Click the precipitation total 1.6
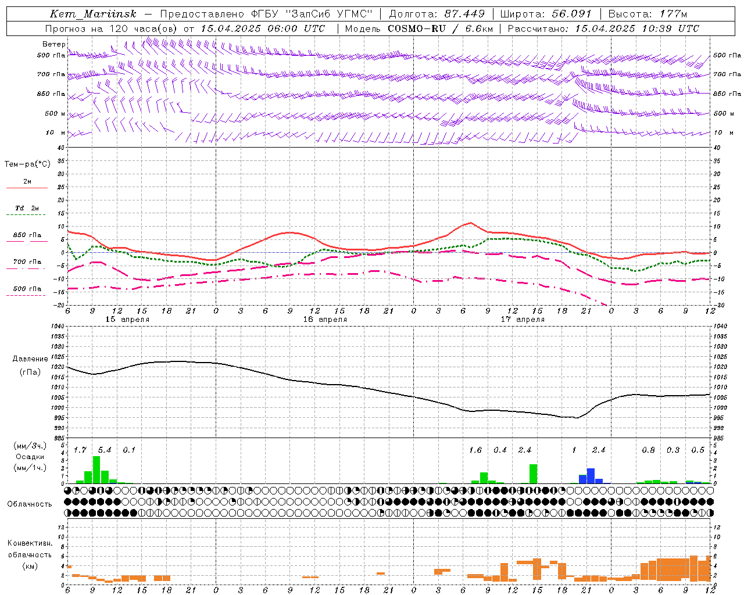The height and width of the screenshot is (595, 744). pos(475,450)
